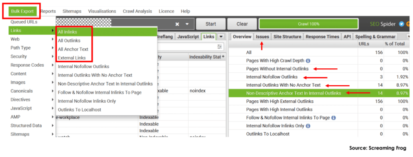The height and width of the screenshot is (157, 413).
Task: Select the All row in overview
Action: point(319,52)
